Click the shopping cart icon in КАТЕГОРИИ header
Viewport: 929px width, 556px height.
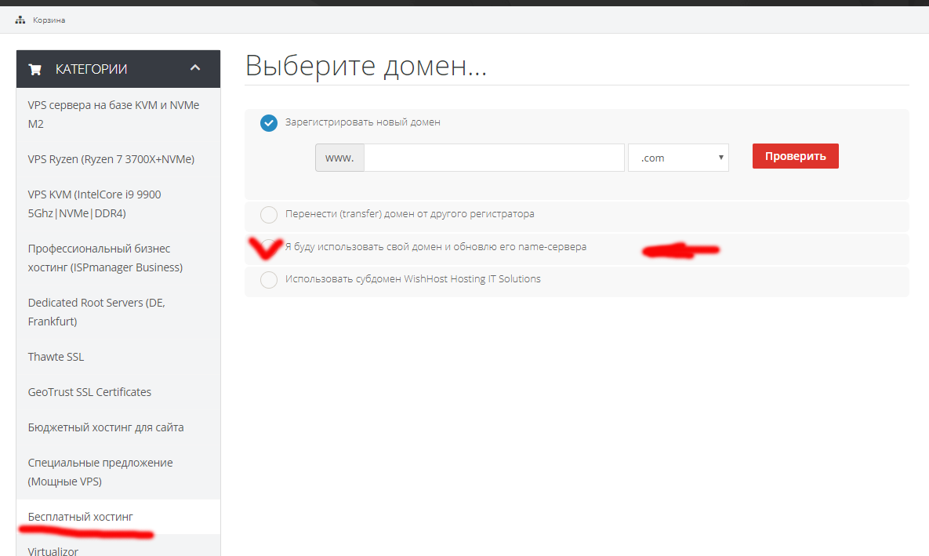tap(35, 69)
